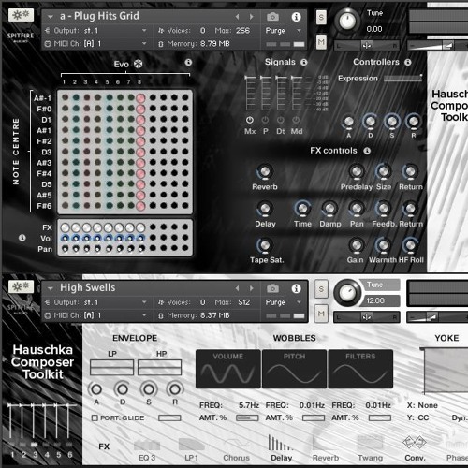Image resolution: width=468 pixels, height=468 pixels.
Task: Open snapshot camera on Plug Hits Grid
Action: 272,17
